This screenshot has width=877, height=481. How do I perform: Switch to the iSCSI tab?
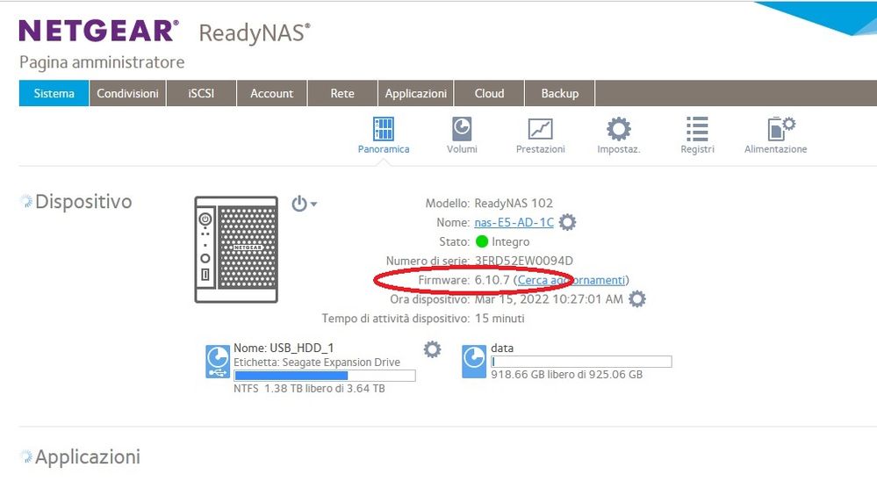(201, 93)
